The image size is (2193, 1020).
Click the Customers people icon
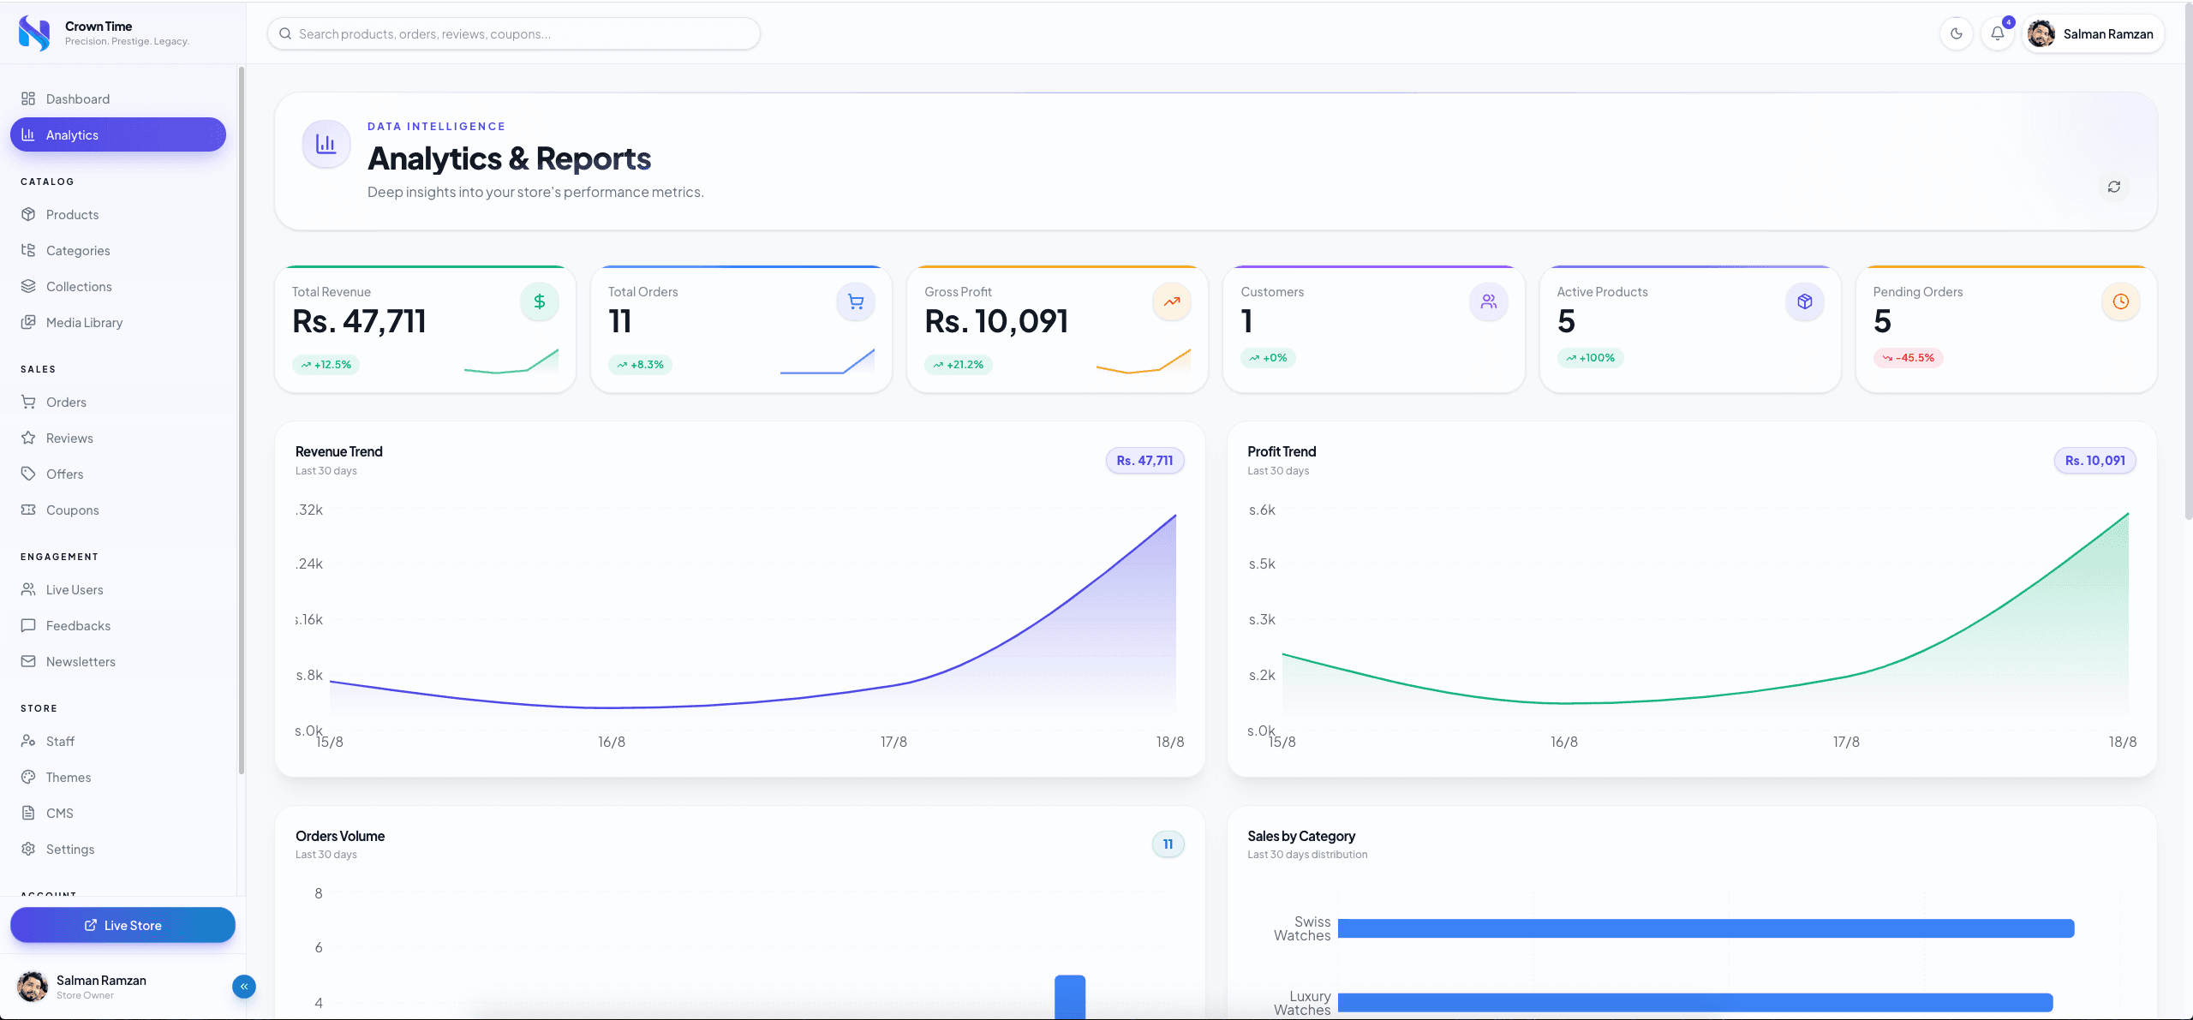click(1489, 302)
